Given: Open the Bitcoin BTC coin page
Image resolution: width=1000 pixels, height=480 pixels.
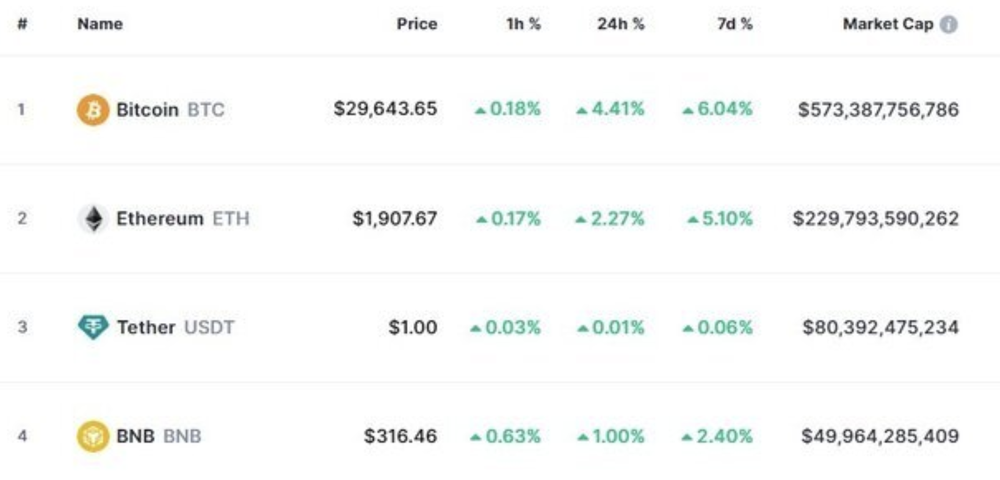Looking at the screenshot, I should [170, 109].
